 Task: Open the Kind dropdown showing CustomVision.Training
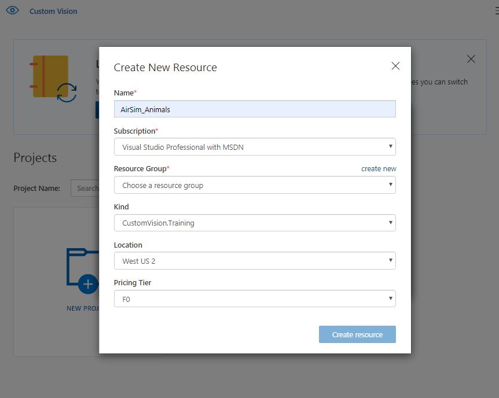tap(255, 223)
